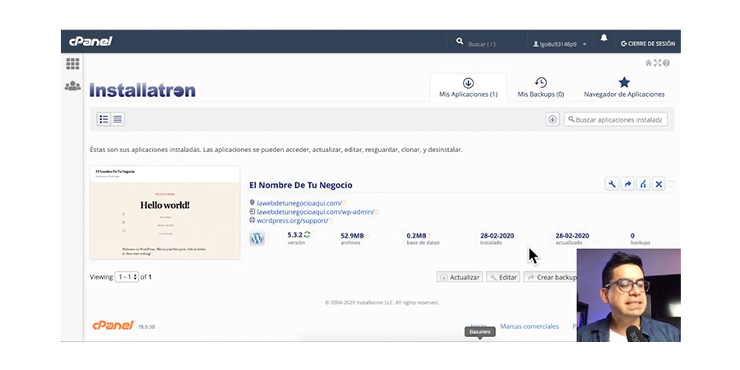Viewport: 740px width, 370px height.
Task: Tick the checkbox for El Nombre De Tu Negocio
Action: [x=671, y=184]
